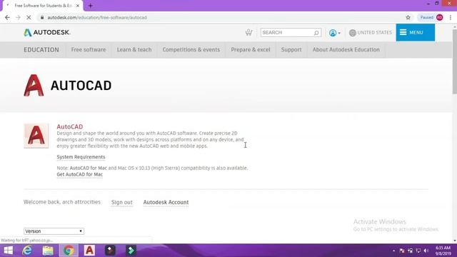This screenshot has height=257, width=457.
Task: Open Windows Start button
Action: [8, 251]
